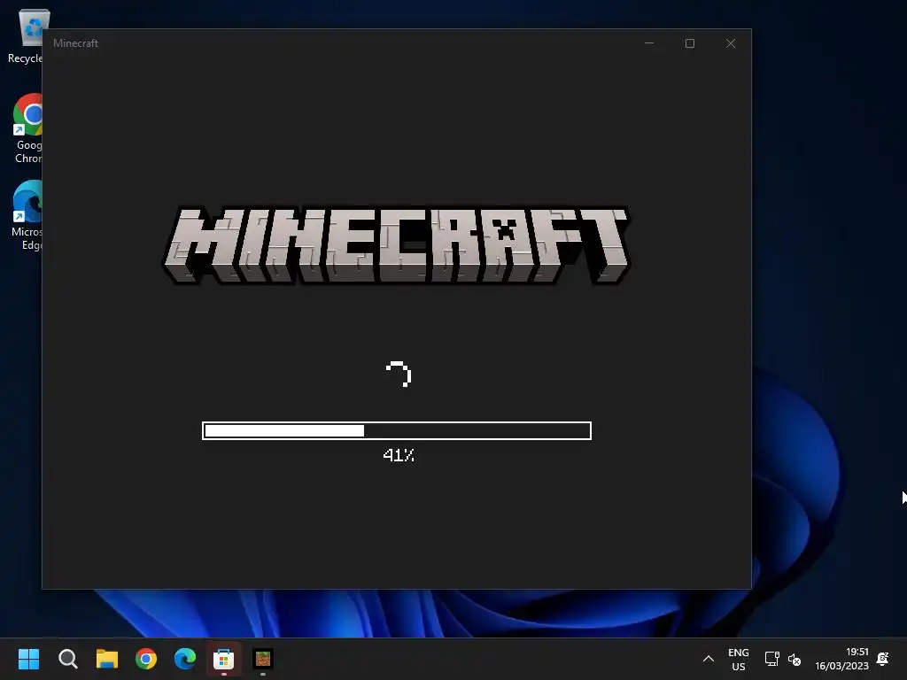The width and height of the screenshot is (907, 680).
Task: Select Recycle Bin desktop icon
Action: click(x=26, y=36)
